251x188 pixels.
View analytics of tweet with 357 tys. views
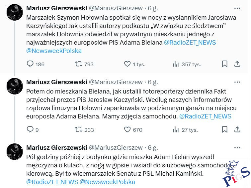click(176, 64)
